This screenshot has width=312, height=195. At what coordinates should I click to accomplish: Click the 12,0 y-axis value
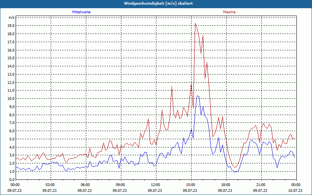(x=11, y=82)
